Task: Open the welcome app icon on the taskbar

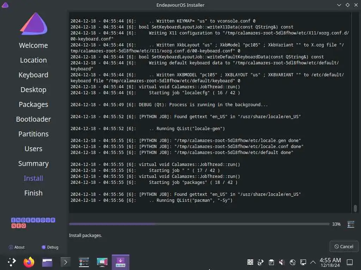Action: point(84,262)
